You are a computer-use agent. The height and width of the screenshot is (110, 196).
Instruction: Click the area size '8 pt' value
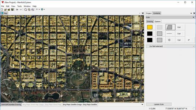tap(179, 27)
